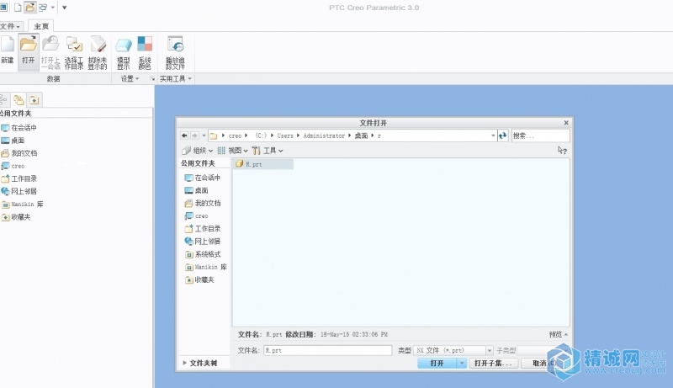
Task: Click the back arrow in file open dialog
Action: coord(184,136)
